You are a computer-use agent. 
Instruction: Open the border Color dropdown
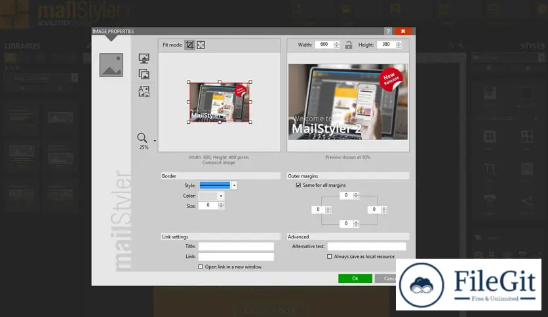[221, 196]
